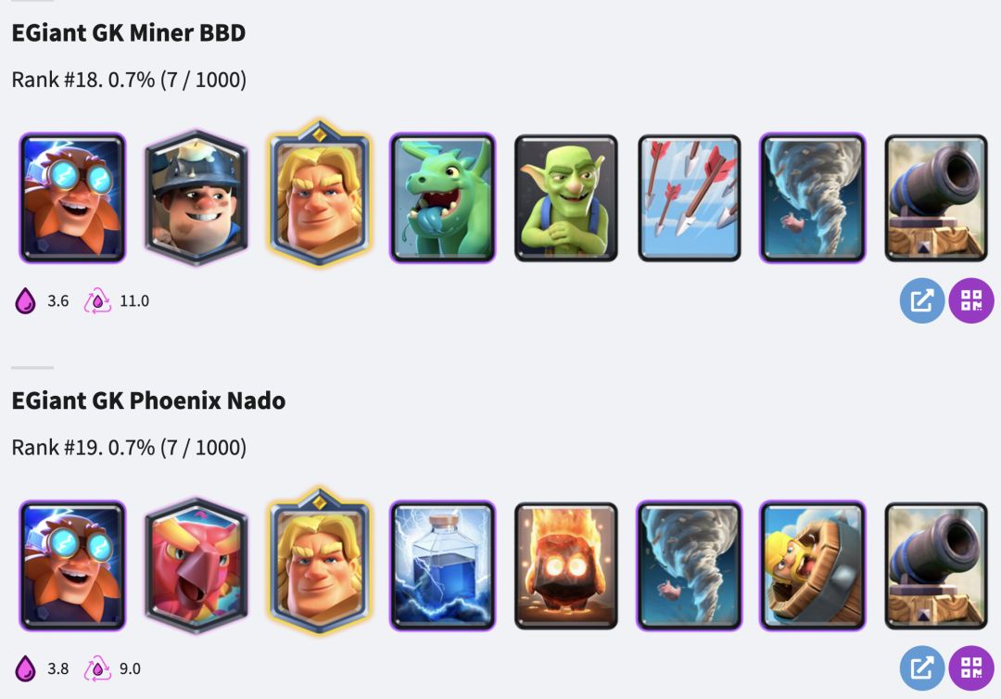Image resolution: width=1001 pixels, height=699 pixels.
Task: Open the Baby Dragon card
Action: 442,197
